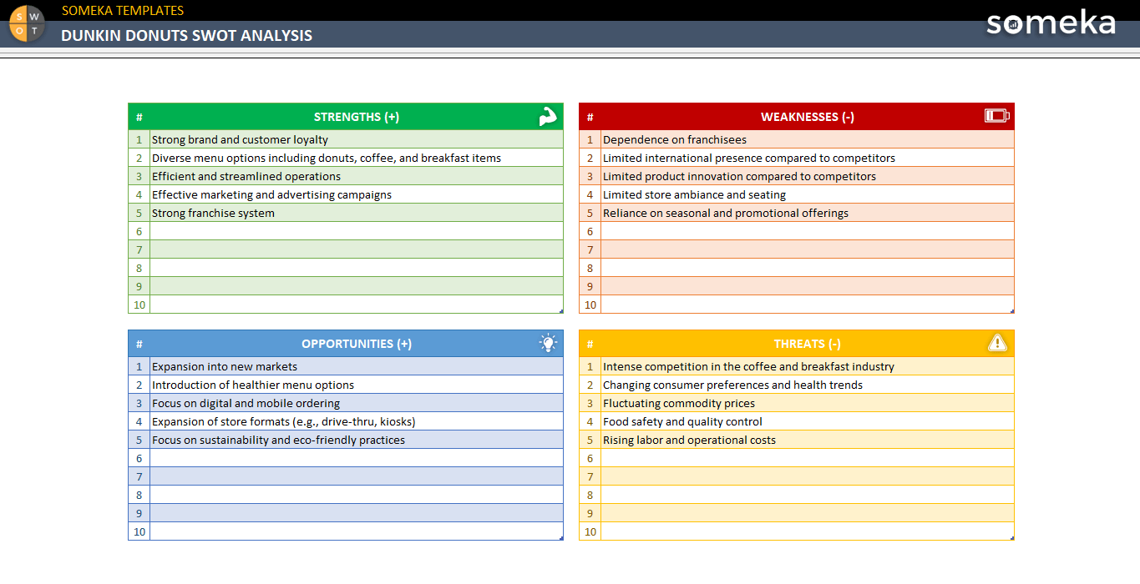Image resolution: width=1140 pixels, height=584 pixels.
Task: Click the # column header in Threats table
Action: 590,344
